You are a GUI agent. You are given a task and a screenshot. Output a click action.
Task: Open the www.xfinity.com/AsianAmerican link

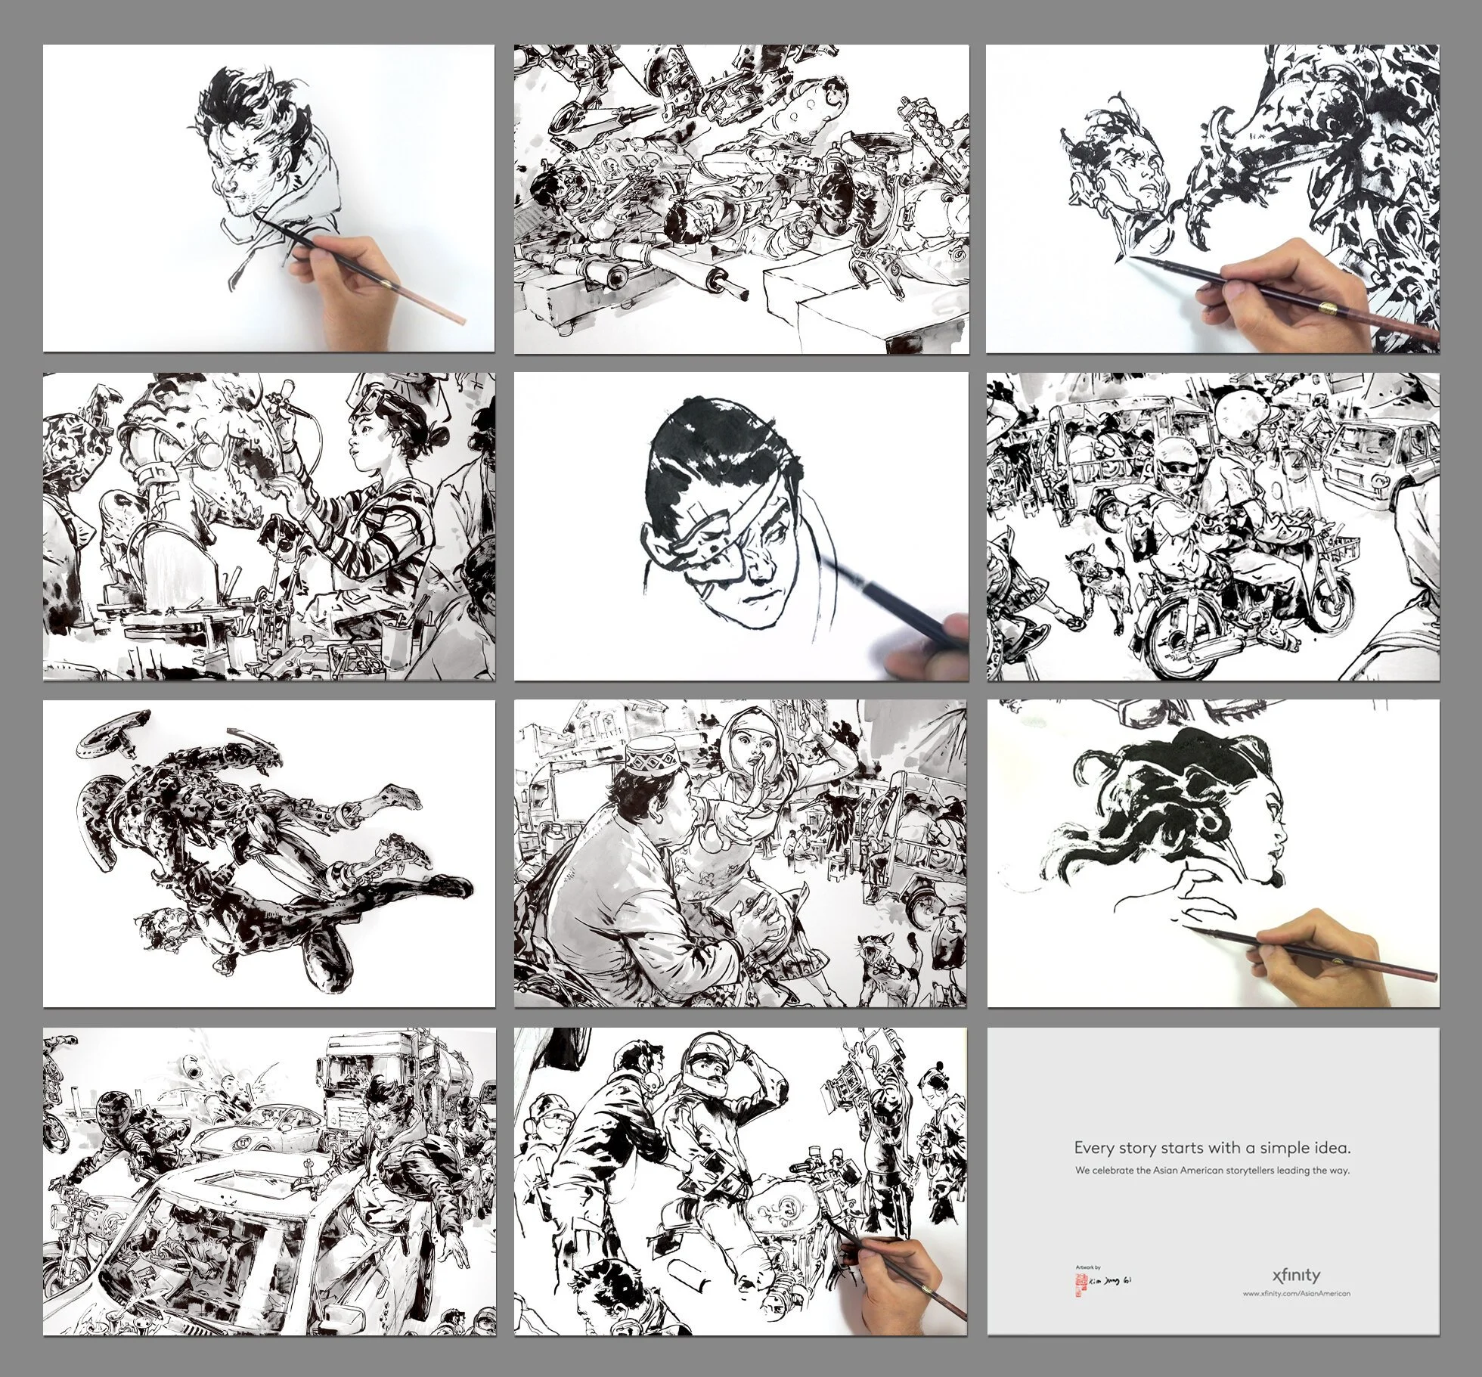1297,1293
